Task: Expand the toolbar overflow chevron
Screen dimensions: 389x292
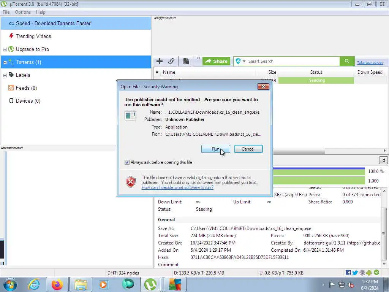Action: coord(198,58)
